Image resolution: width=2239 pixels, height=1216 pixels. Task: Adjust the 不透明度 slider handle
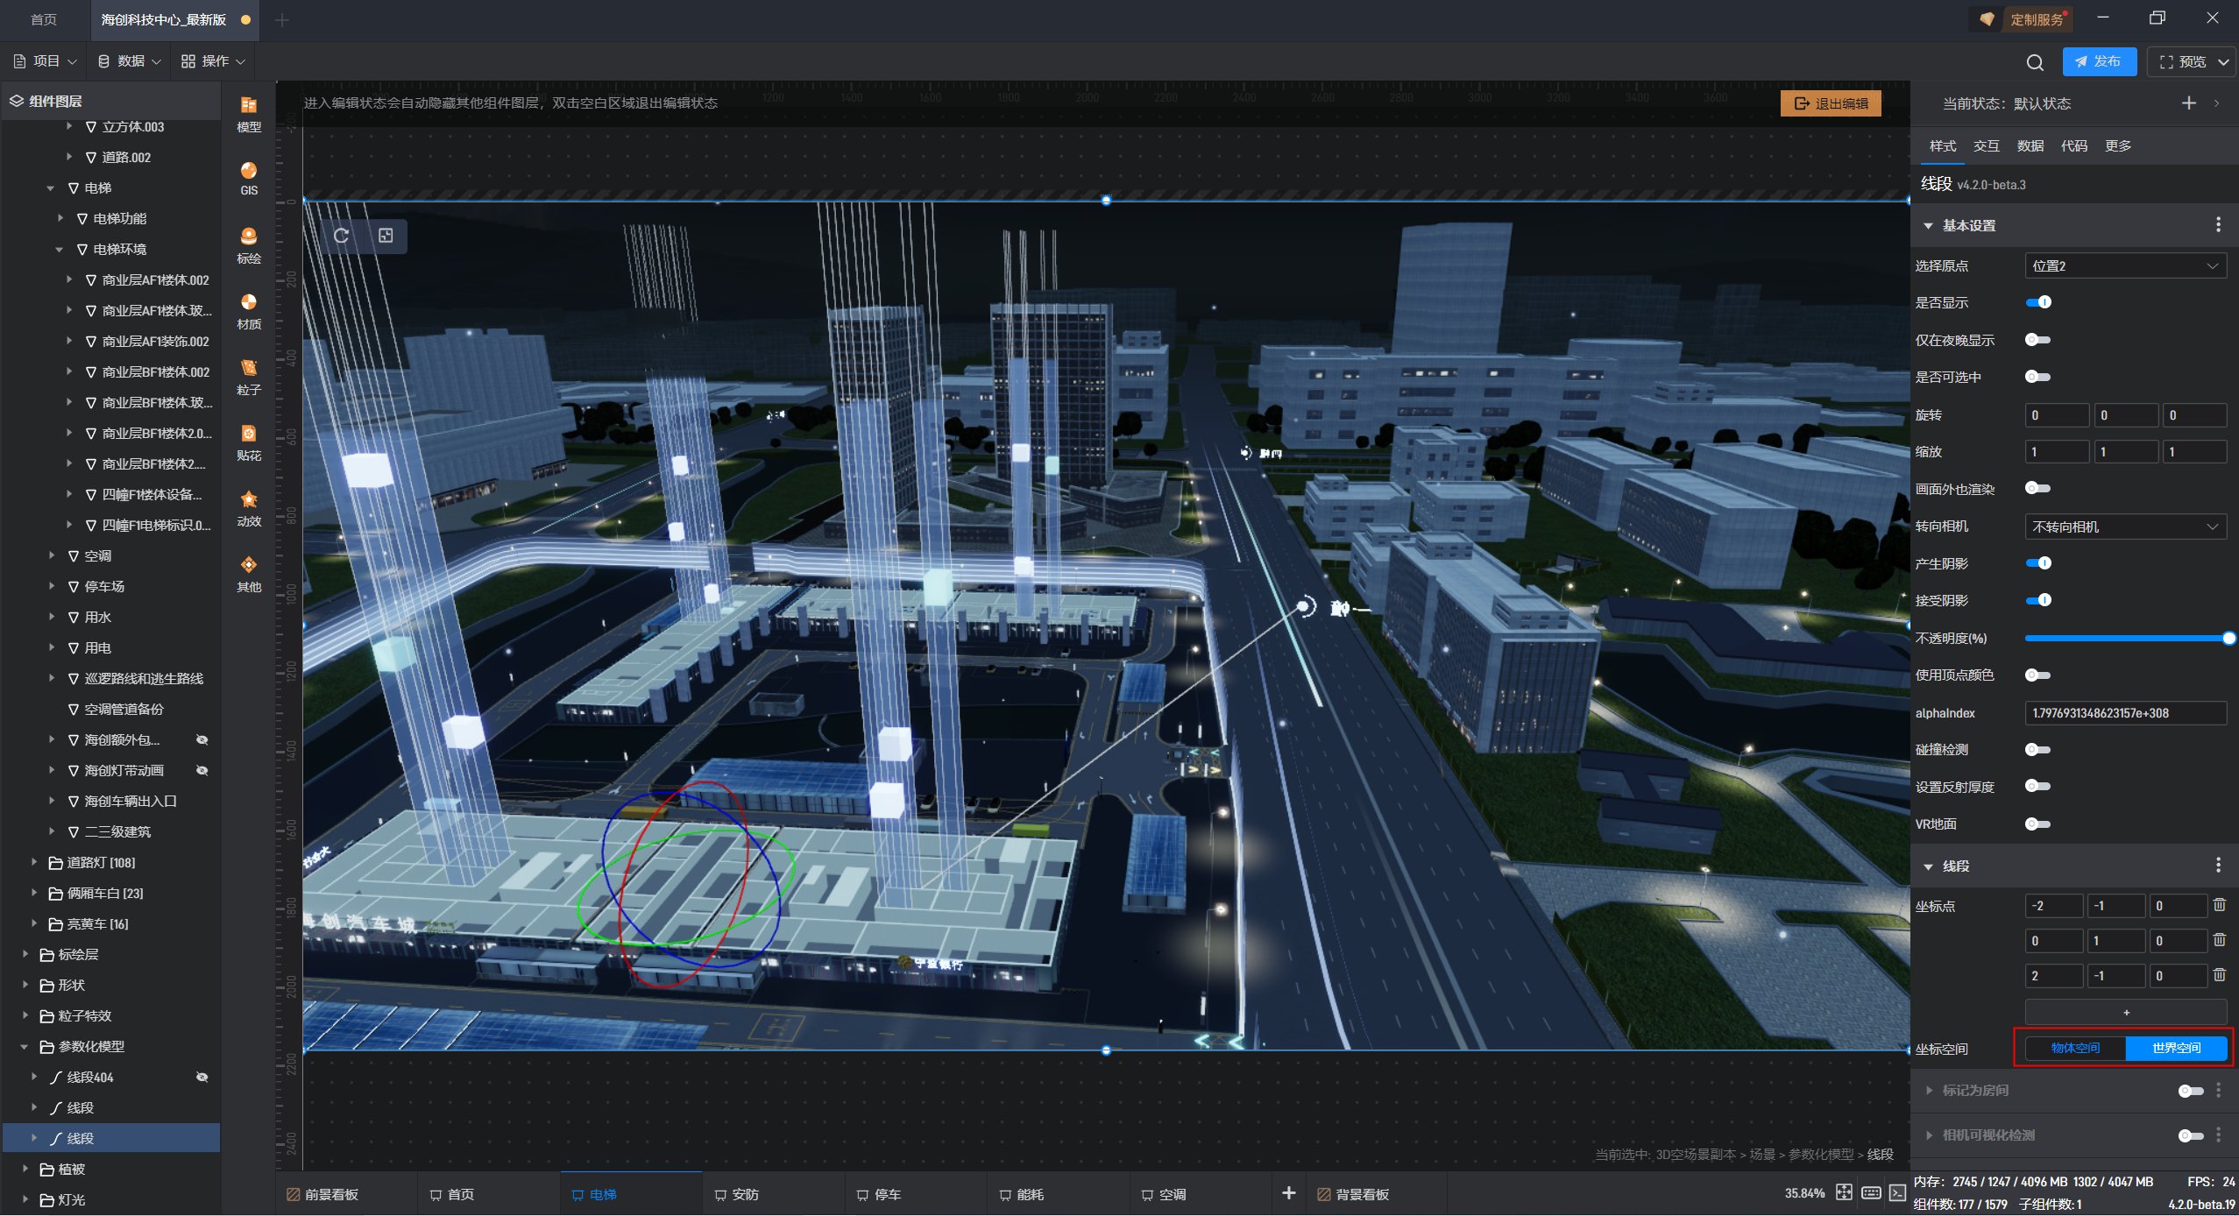pyautogui.click(x=2228, y=639)
